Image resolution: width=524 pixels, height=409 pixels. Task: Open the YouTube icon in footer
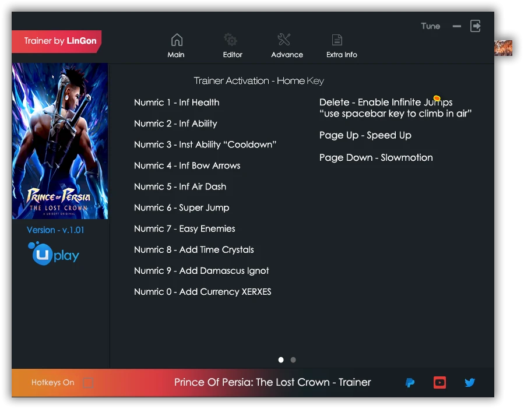tap(439, 383)
